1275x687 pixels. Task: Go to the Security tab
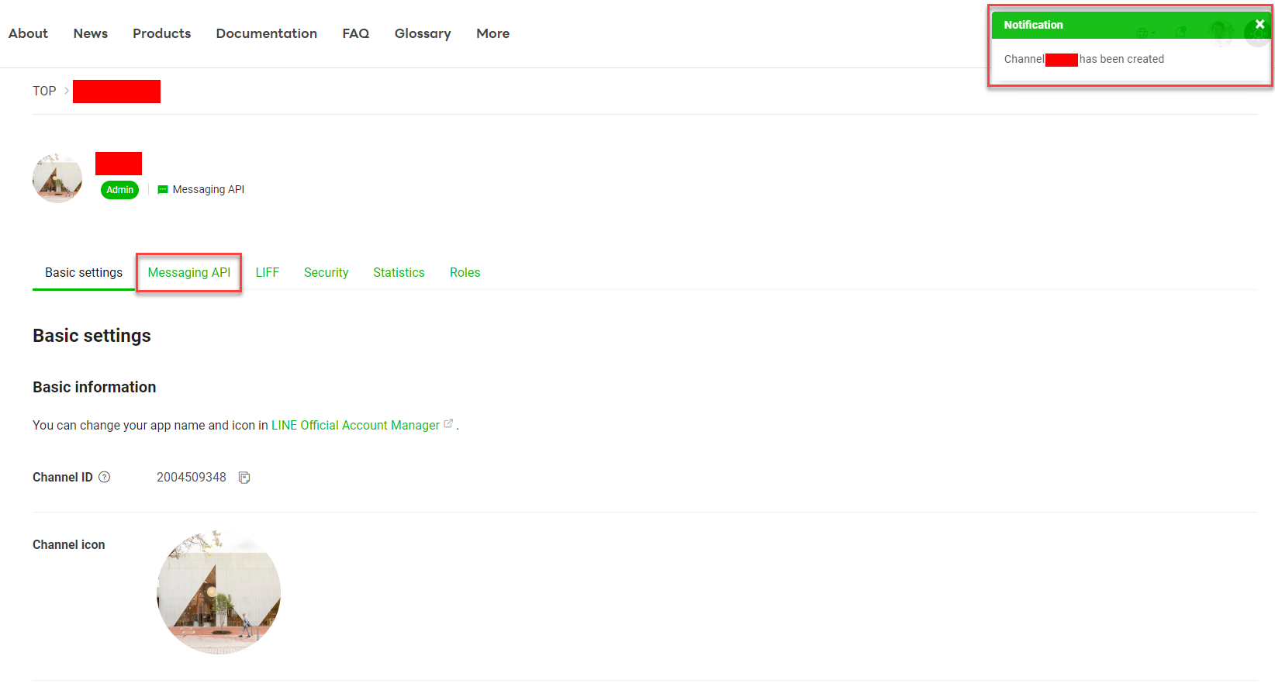pos(326,273)
